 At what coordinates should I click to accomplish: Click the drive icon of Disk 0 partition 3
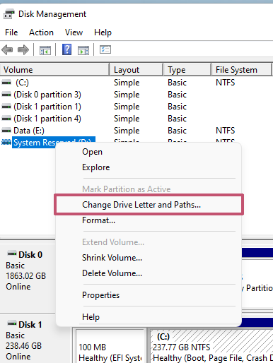pos(6,95)
